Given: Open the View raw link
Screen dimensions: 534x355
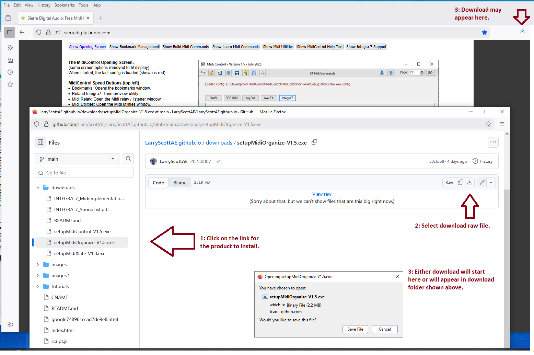Looking at the screenshot, I should click(x=322, y=194).
